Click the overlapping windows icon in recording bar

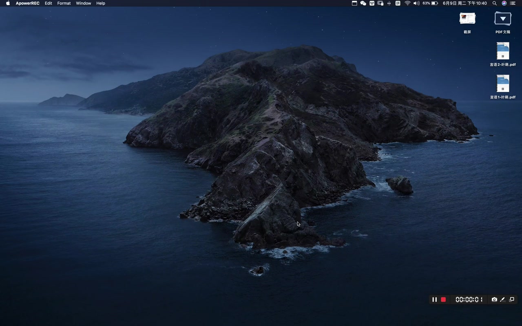[512, 300]
